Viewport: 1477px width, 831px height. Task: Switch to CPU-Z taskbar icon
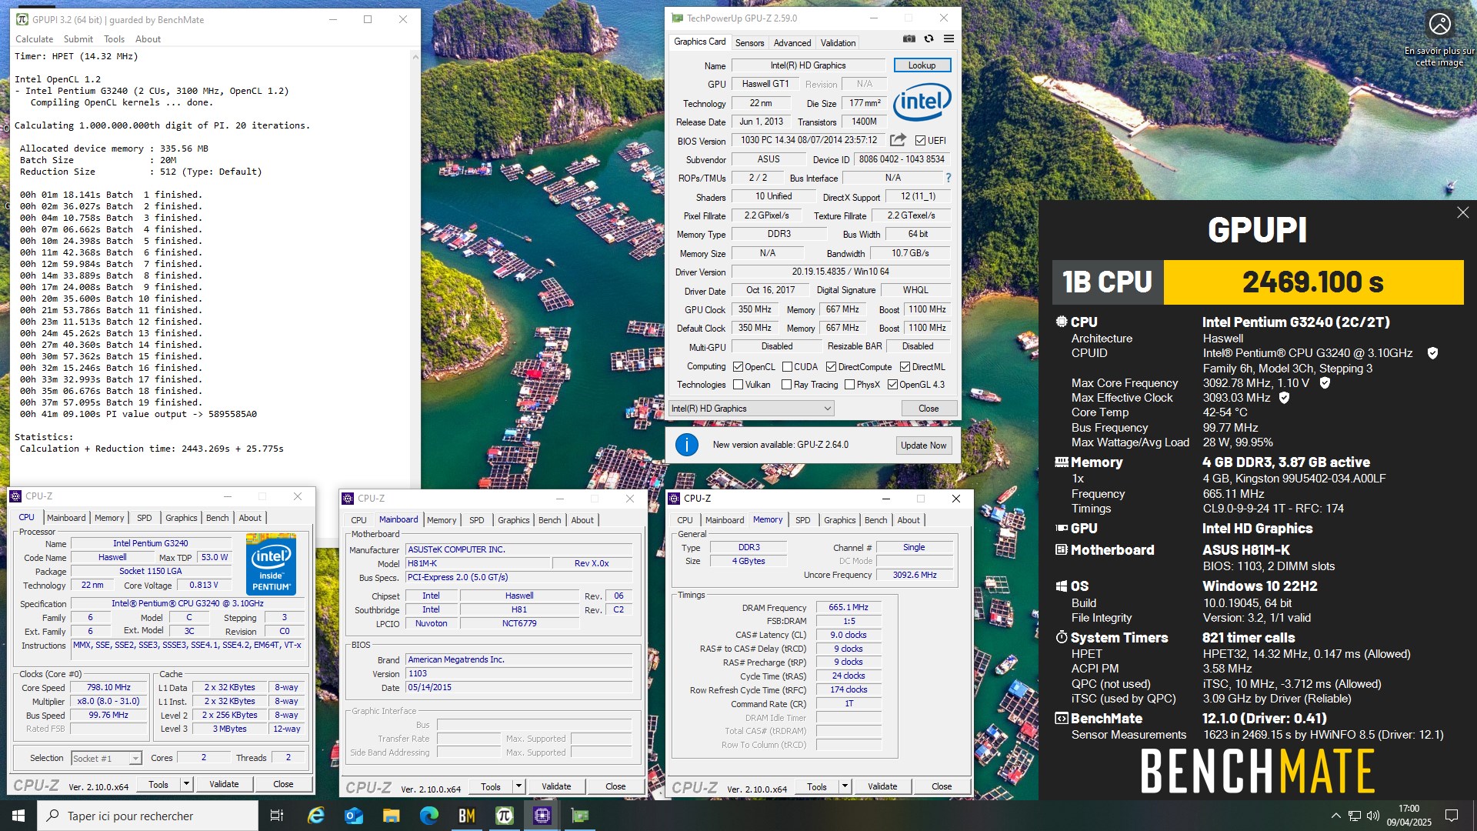click(x=542, y=816)
